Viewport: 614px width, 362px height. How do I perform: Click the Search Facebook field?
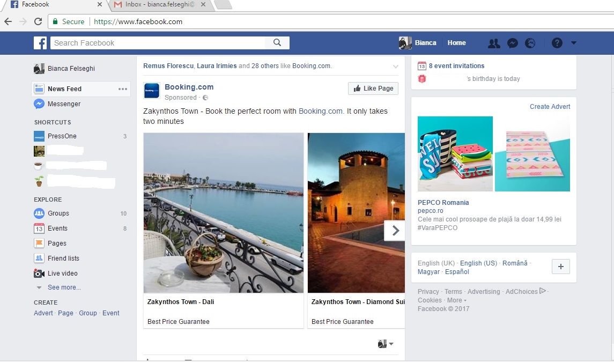[158, 43]
